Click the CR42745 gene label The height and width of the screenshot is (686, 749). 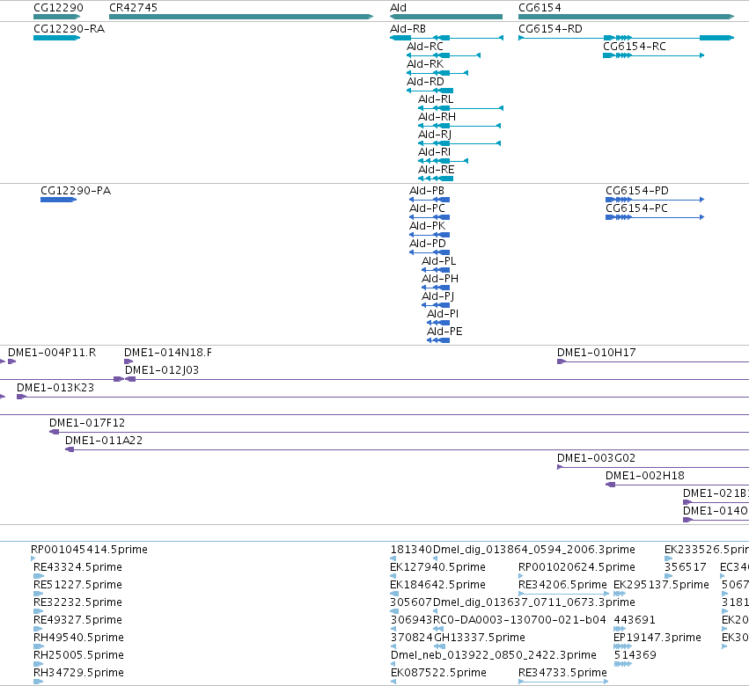pos(133,8)
